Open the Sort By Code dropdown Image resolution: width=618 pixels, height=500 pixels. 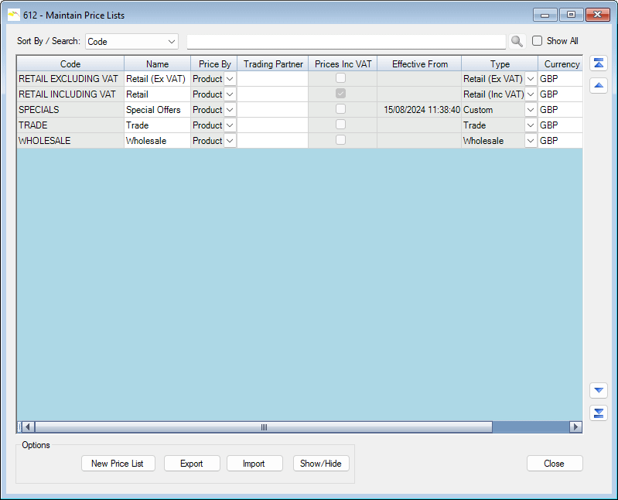point(131,41)
